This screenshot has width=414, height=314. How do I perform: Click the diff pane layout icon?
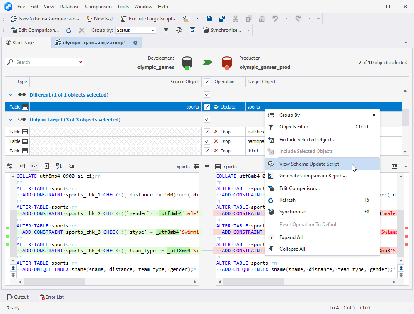[395, 166]
